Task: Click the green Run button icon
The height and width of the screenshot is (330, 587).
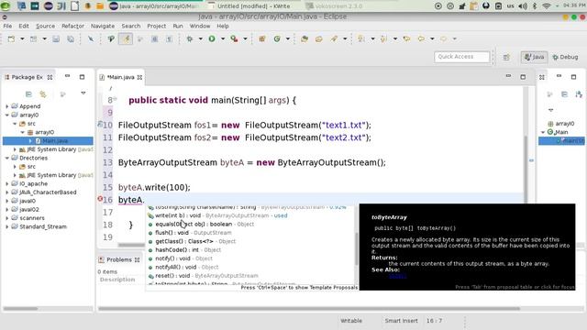Action: tap(212, 38)
